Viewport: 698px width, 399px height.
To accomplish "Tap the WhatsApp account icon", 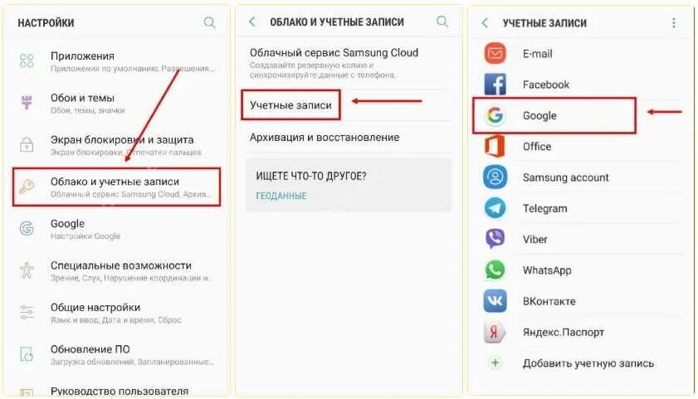I will click(495, 270).
